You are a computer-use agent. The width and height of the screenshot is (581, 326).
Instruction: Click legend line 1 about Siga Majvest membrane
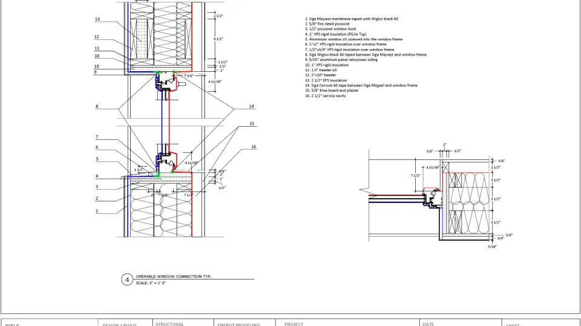click(351, 19)
